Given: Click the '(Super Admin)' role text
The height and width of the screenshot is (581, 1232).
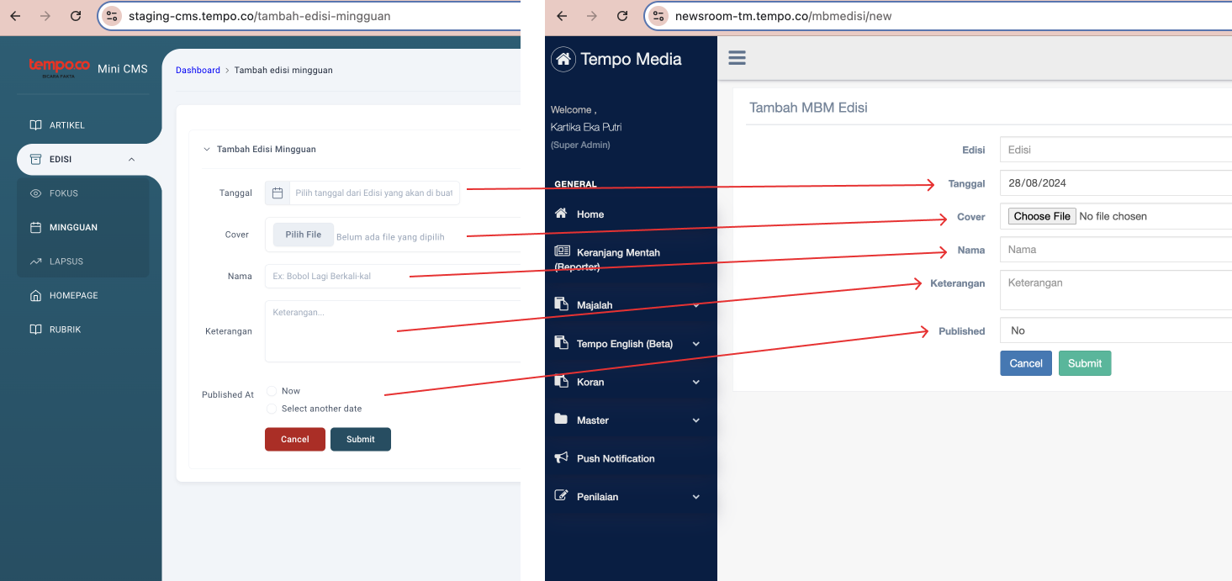Looking at the screenshot, I should tap(580, 145).
